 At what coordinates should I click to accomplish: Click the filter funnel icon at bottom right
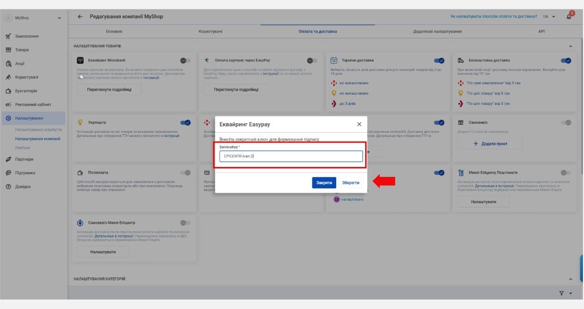[x=561, y=293]
